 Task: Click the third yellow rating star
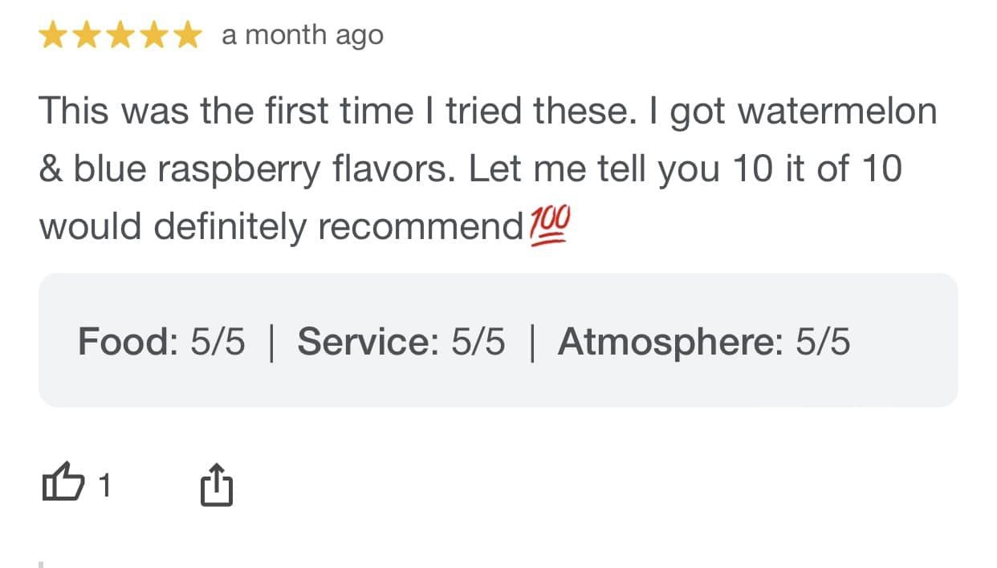point(120,35)
